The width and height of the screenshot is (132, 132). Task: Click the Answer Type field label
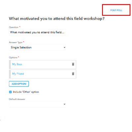[16, 42]
